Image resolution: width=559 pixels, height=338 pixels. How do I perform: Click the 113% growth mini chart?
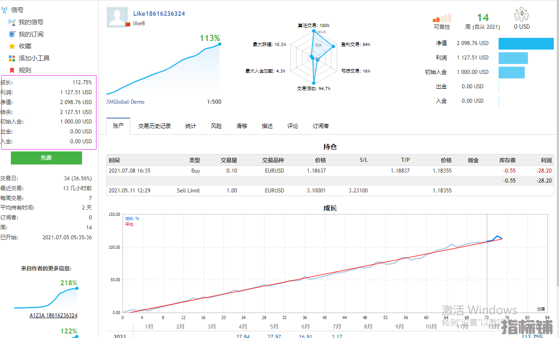[164, 70]
